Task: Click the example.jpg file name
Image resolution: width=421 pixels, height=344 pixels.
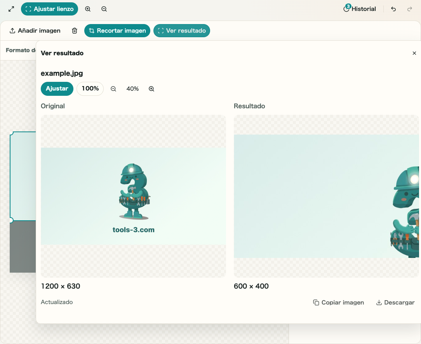Action: click(62, 73)
